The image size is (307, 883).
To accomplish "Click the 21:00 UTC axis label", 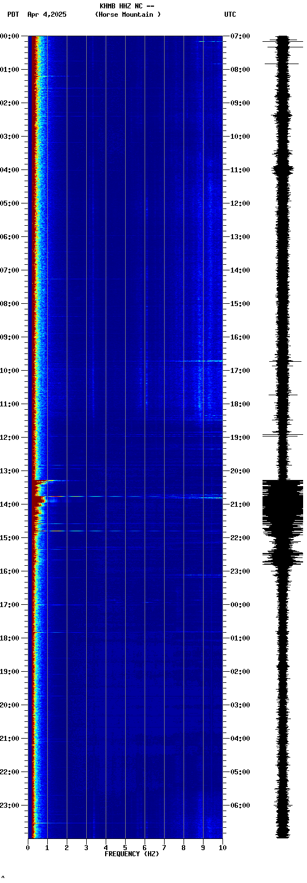I will (x=240, y=504).
